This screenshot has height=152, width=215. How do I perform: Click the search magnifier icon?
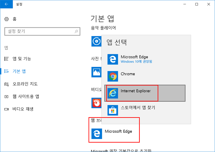[76, 31]
